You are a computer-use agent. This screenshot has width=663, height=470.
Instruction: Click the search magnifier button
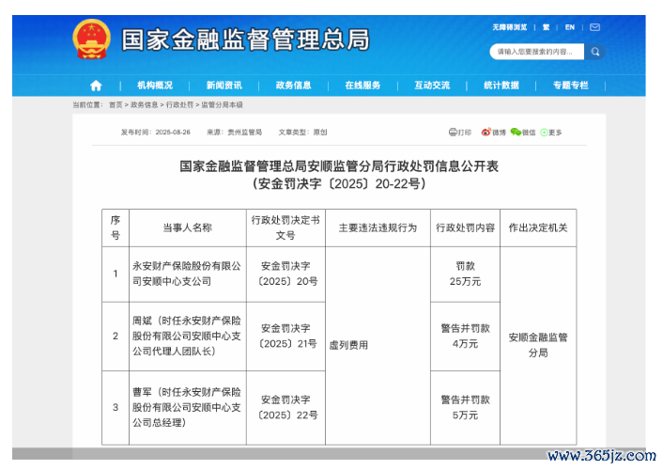click(x=595, y=52)
